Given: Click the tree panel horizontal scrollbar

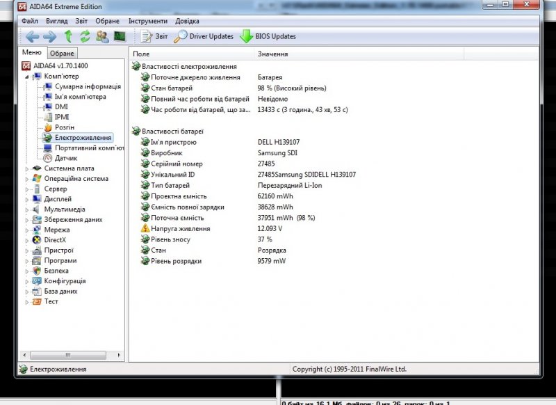Looking at the screenshot, I should 67,354.
